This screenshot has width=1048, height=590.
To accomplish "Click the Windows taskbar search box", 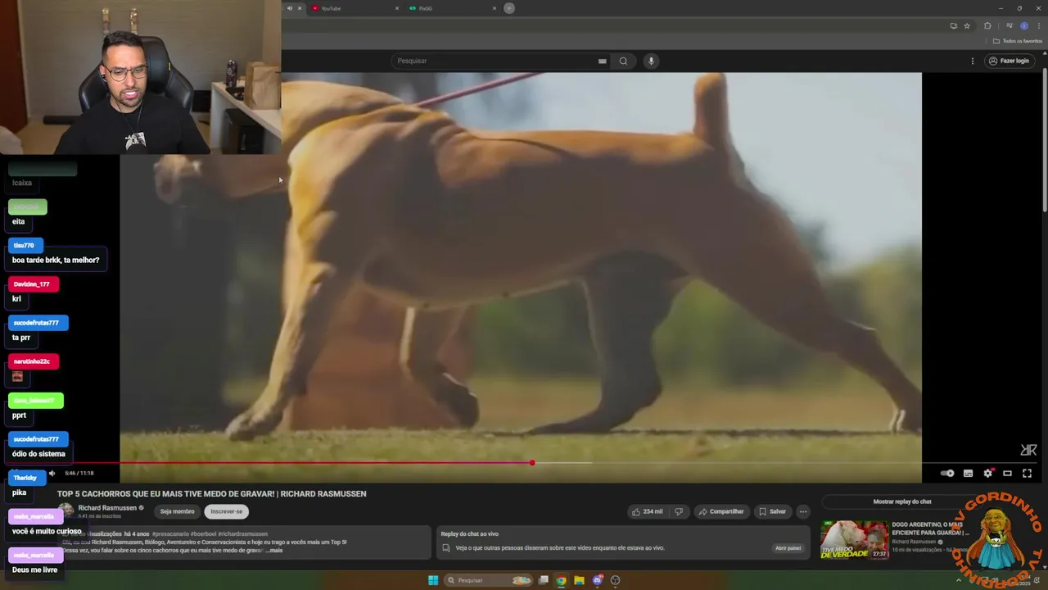I will click(489, 580).
